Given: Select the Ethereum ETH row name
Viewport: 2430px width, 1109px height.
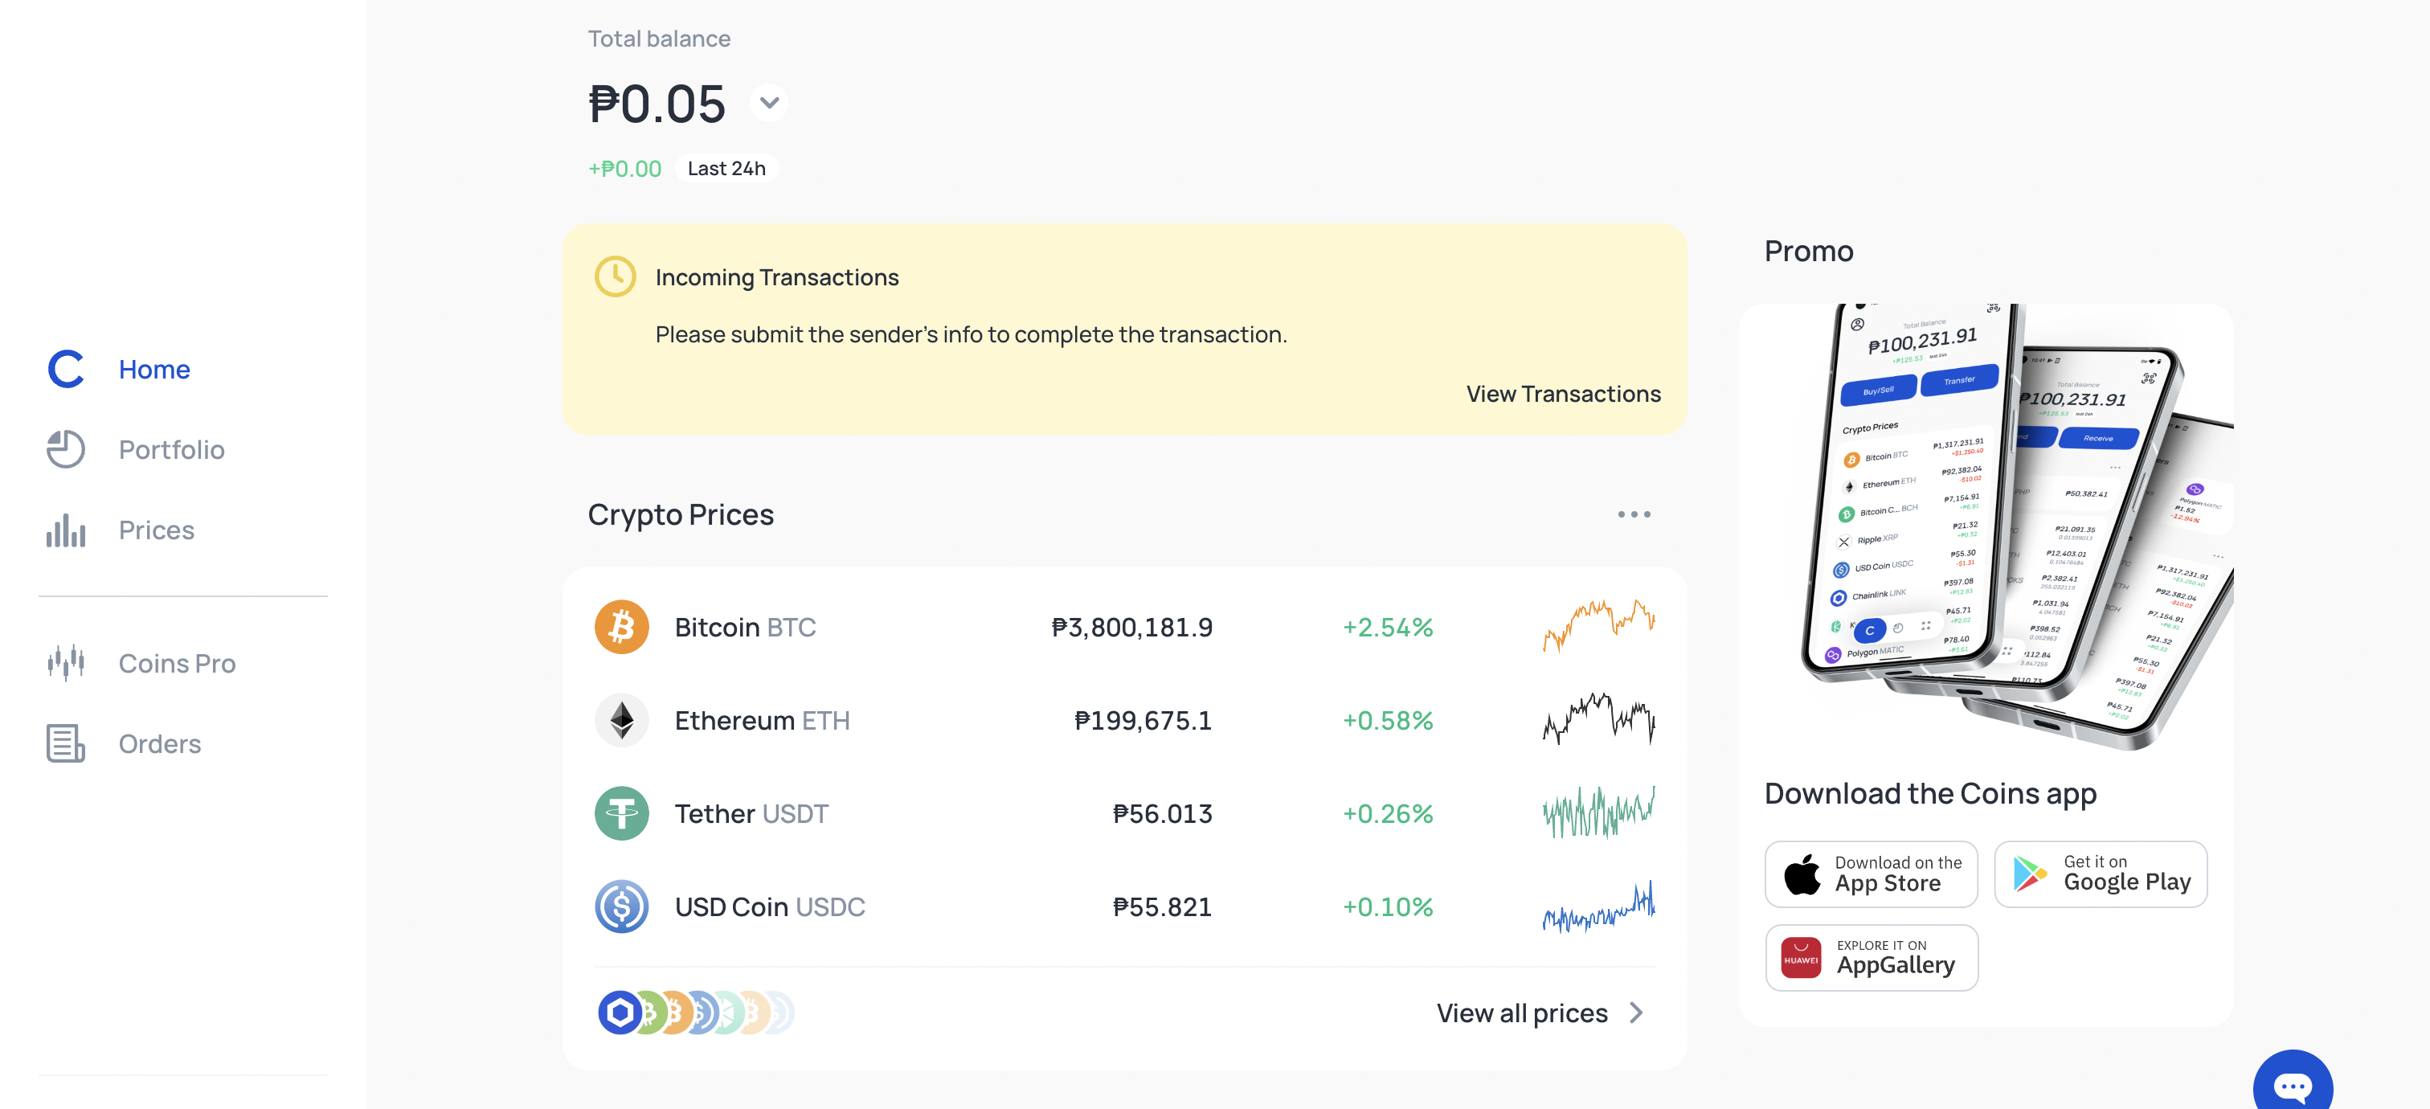Looking at the screenshot, I should pyautogui.click(x=763, y=721).
